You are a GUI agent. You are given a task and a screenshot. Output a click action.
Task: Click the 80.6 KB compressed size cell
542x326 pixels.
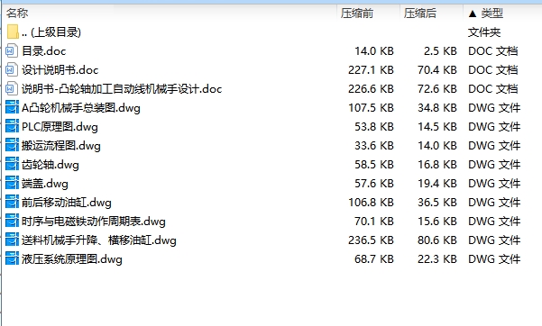[437, 240]
